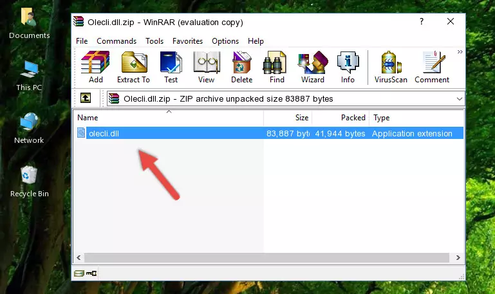Viewport: 495px width, 294px height.
Task: Click the horizontal scrollbar thumb
Action: click(266, 258)
